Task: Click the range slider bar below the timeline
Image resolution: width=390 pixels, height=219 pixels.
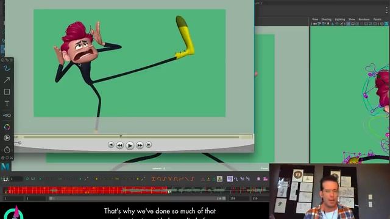Action: click(137, 198)
